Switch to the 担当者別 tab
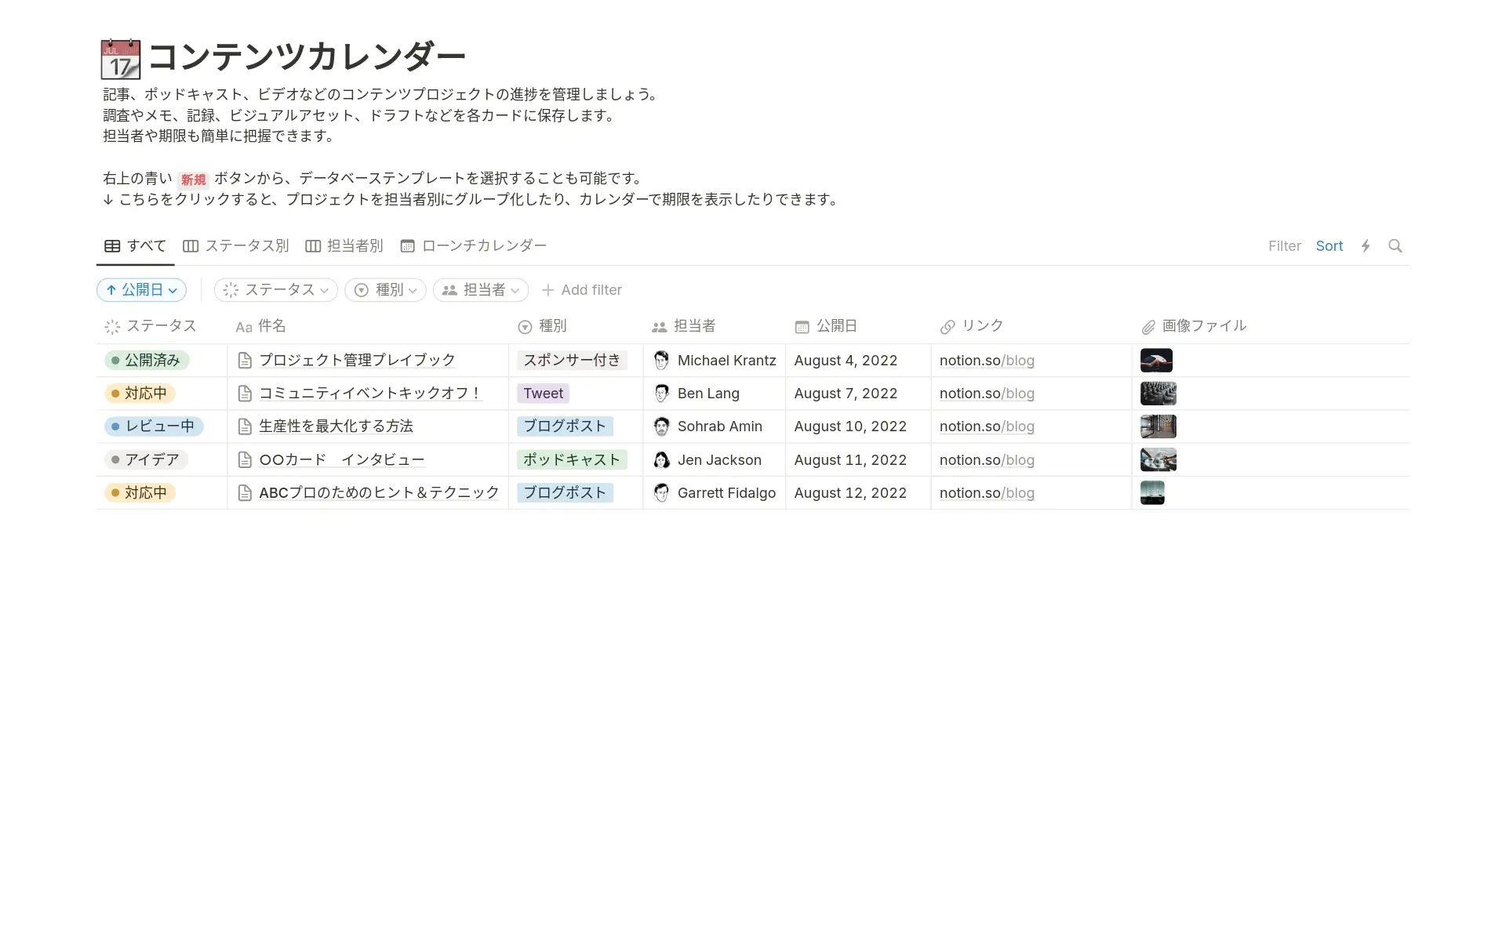Image resolution: width=1506 pixels, height=940 pixels. tap(355, 245)
